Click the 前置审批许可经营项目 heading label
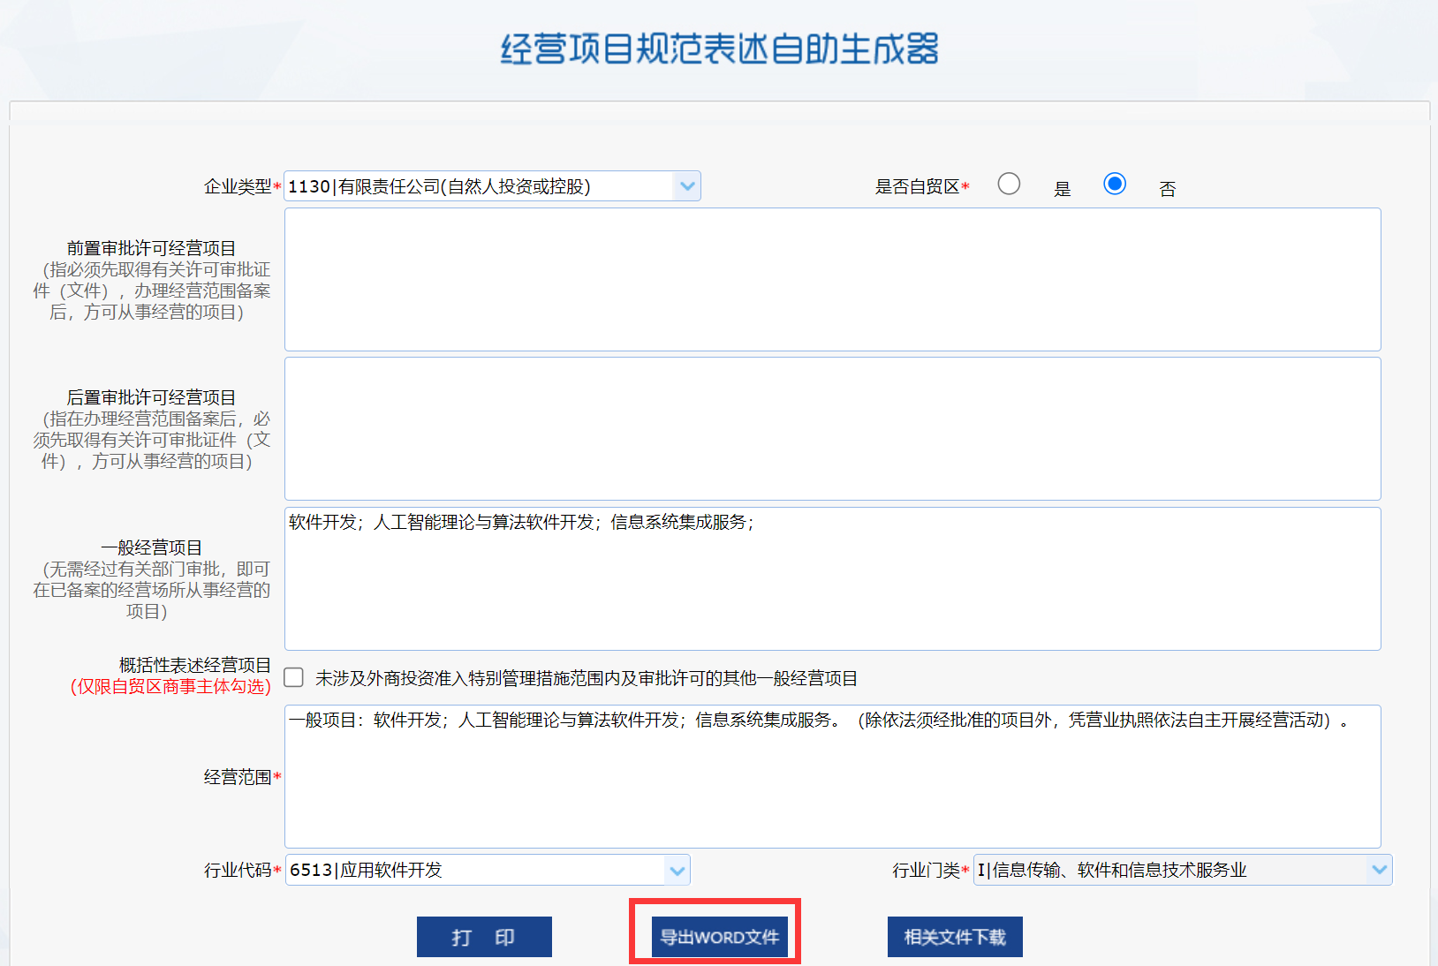The height and width of the screenshot is (966, 1438). point(151,248)
